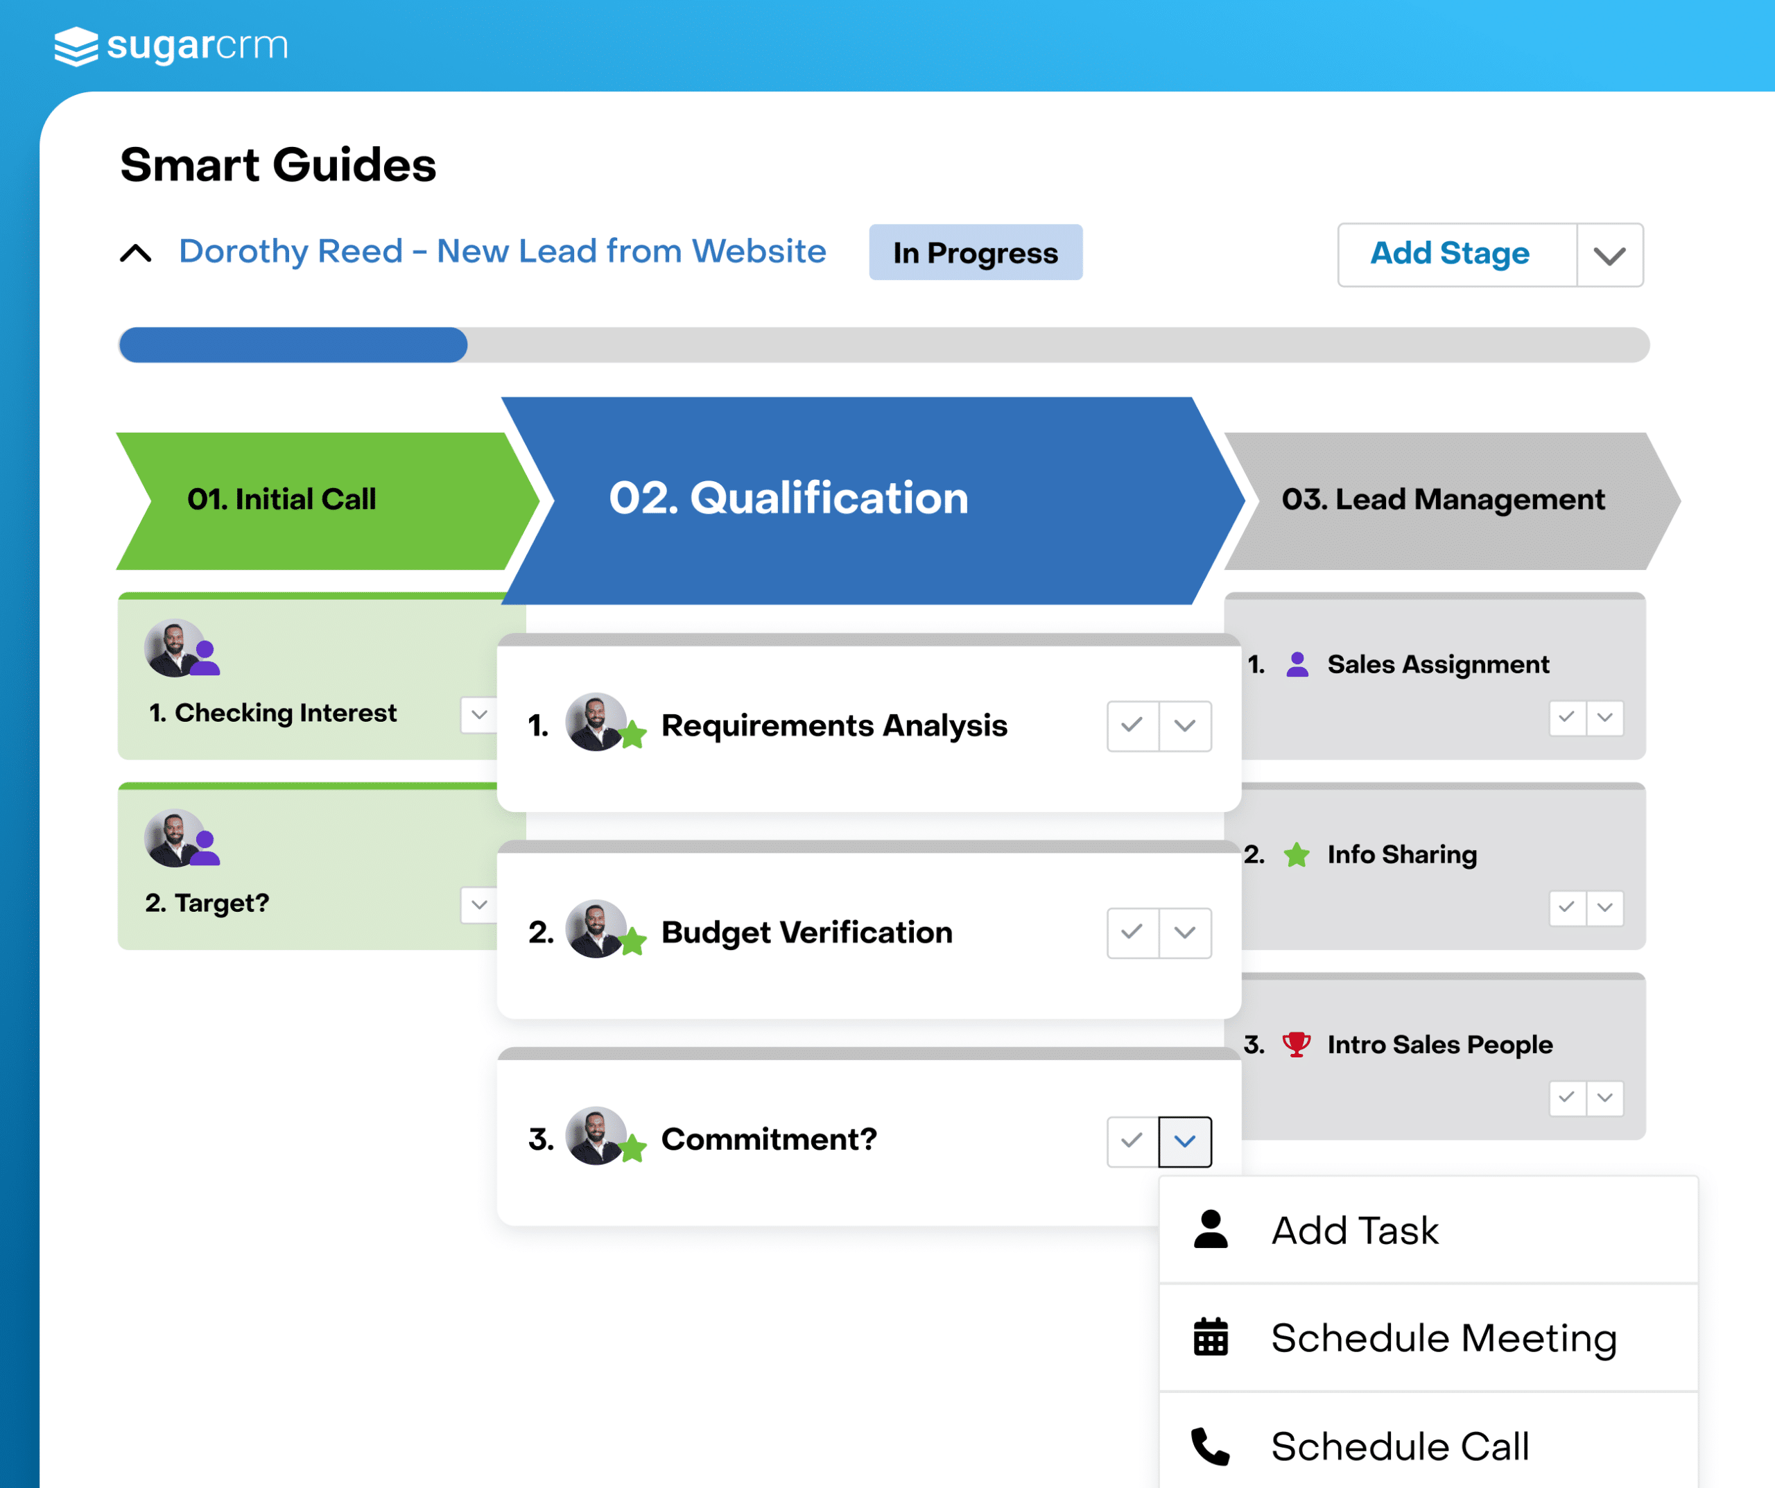Mark Commitment? task complete with the checkmark
The width and height of the screenshot is (1775, 1488).
coord(1133,1141)
